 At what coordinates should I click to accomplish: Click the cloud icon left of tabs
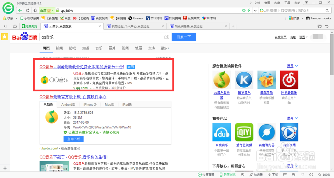(15, 26)
